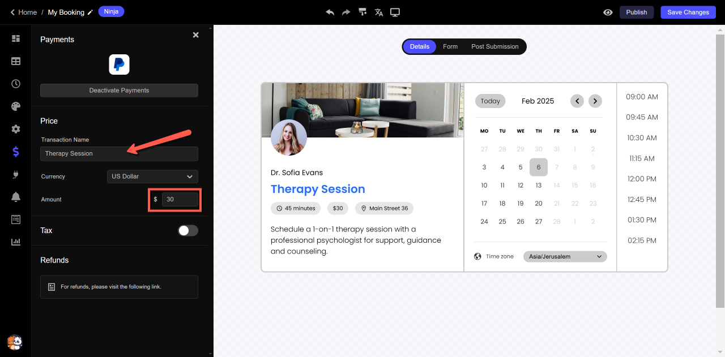Click the undo arrow in top toolbar
This screenshot has height=357, width=725.
tap(330, 12)
